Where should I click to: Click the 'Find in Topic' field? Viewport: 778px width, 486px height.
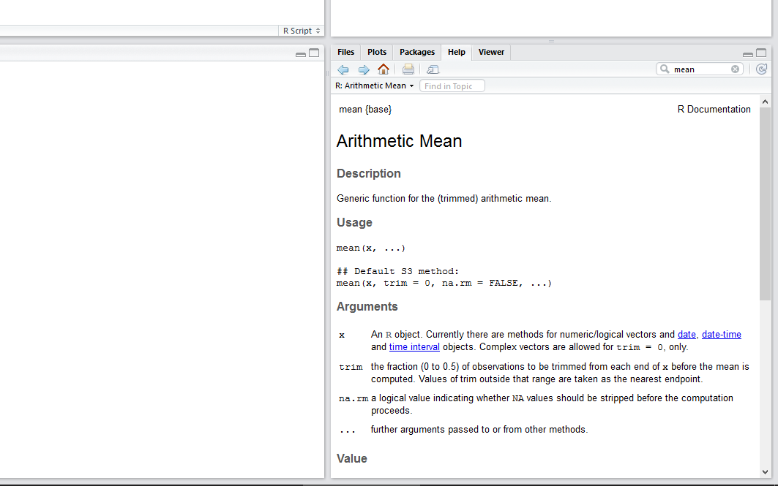click(452, 86)
